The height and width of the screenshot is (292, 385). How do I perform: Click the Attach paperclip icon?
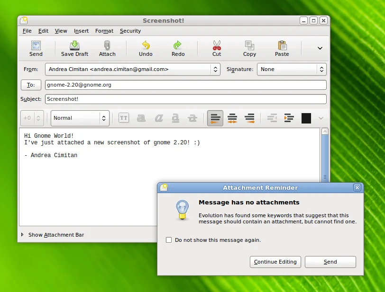coord(107,47)
